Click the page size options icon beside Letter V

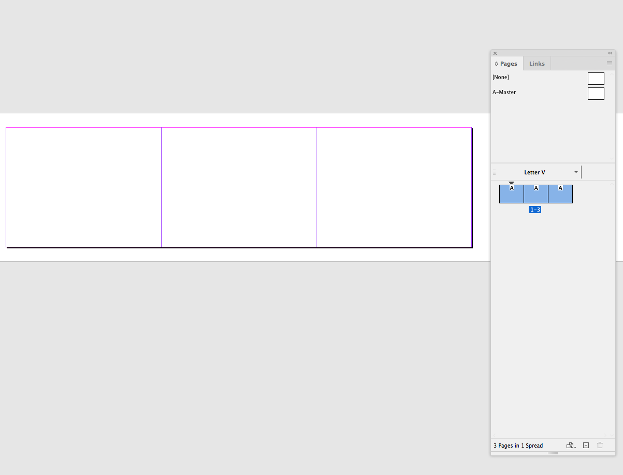tap(494, 172)
